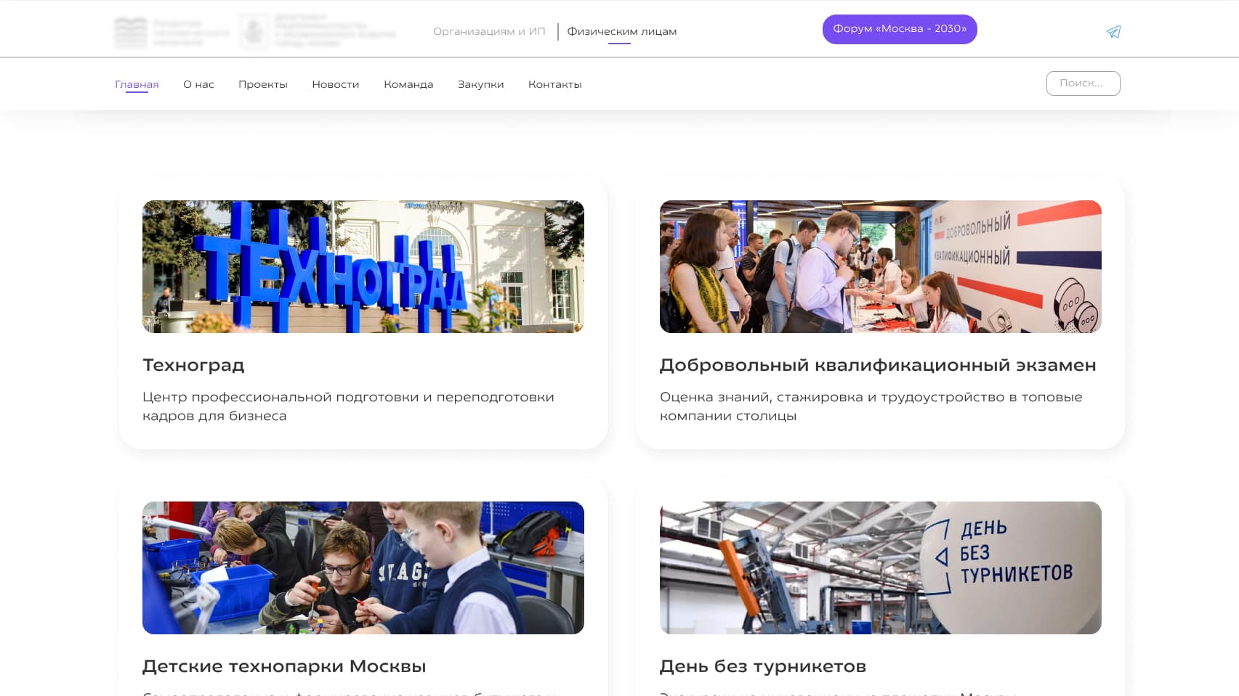
Task: Click День без турникетов card title
Action: tap(763, 666)
